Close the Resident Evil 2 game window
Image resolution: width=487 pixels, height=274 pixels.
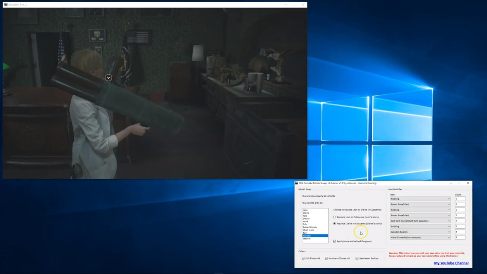[x=303, y=5]
